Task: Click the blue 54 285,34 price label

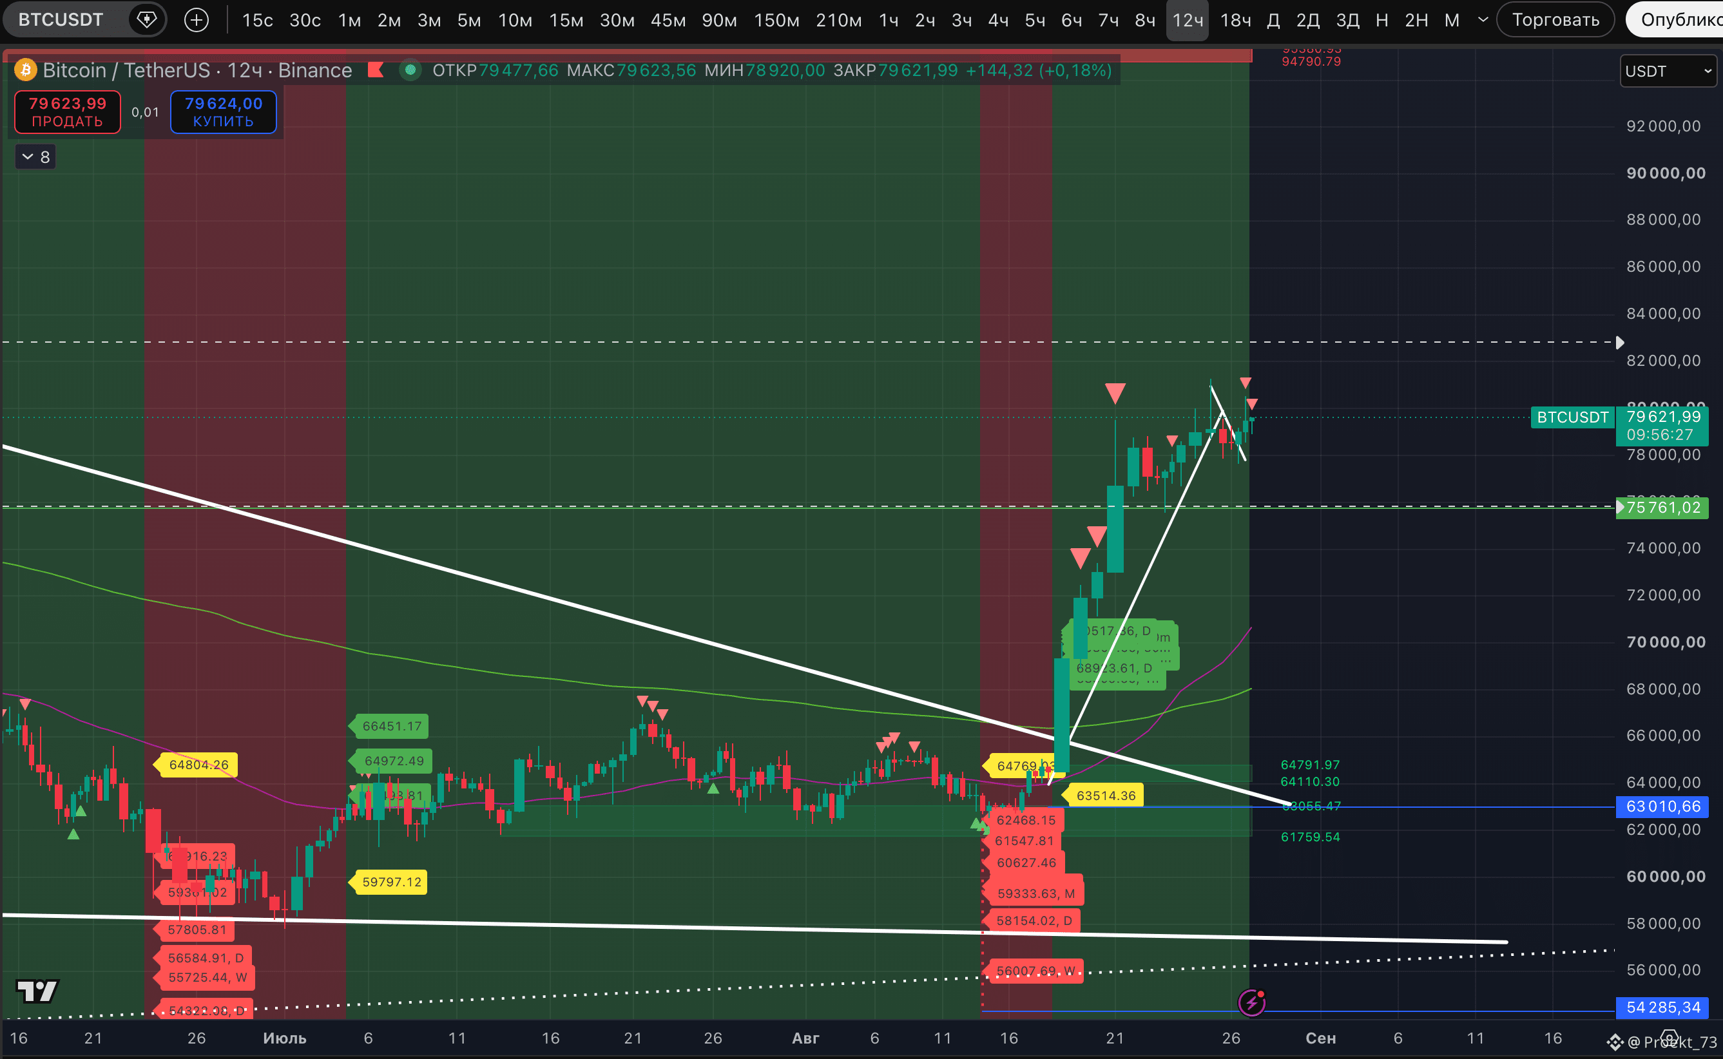Action: click(x=1662, y=1007)
